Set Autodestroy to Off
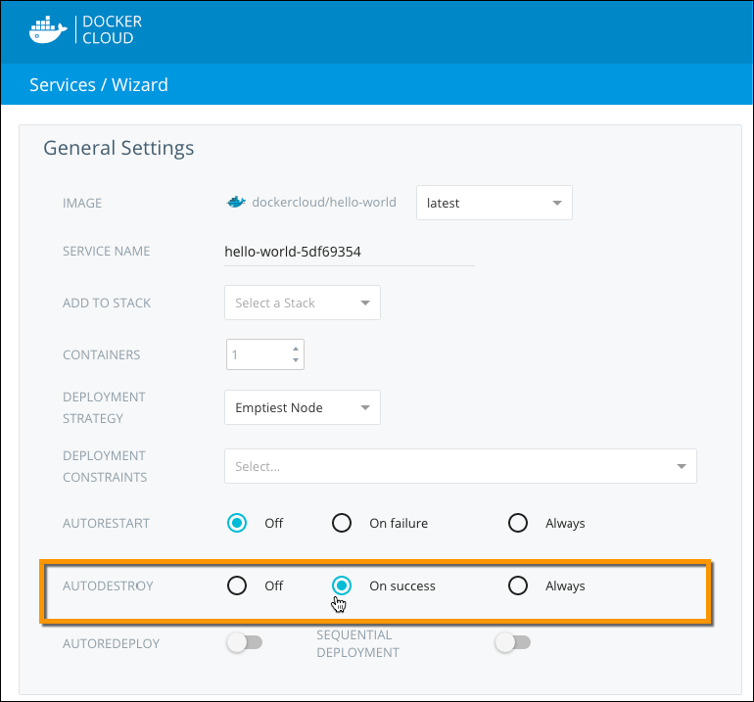This screenshot has height=702, width=754. pyautogui.click(x=237, y=585)
